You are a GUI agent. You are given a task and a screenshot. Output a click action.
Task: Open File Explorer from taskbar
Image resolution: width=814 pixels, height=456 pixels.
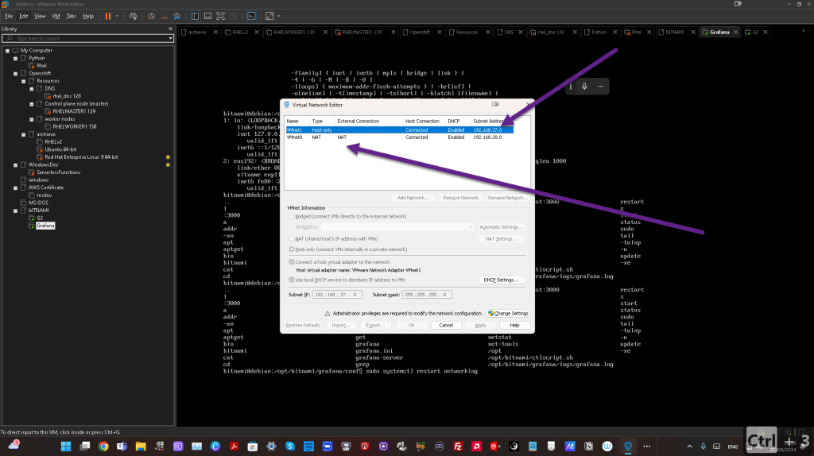point(141,446)
